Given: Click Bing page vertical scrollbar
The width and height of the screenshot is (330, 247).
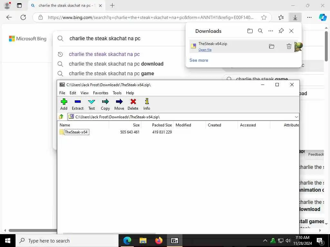Looking at the screenshot, I should click(x=326, y=46).
